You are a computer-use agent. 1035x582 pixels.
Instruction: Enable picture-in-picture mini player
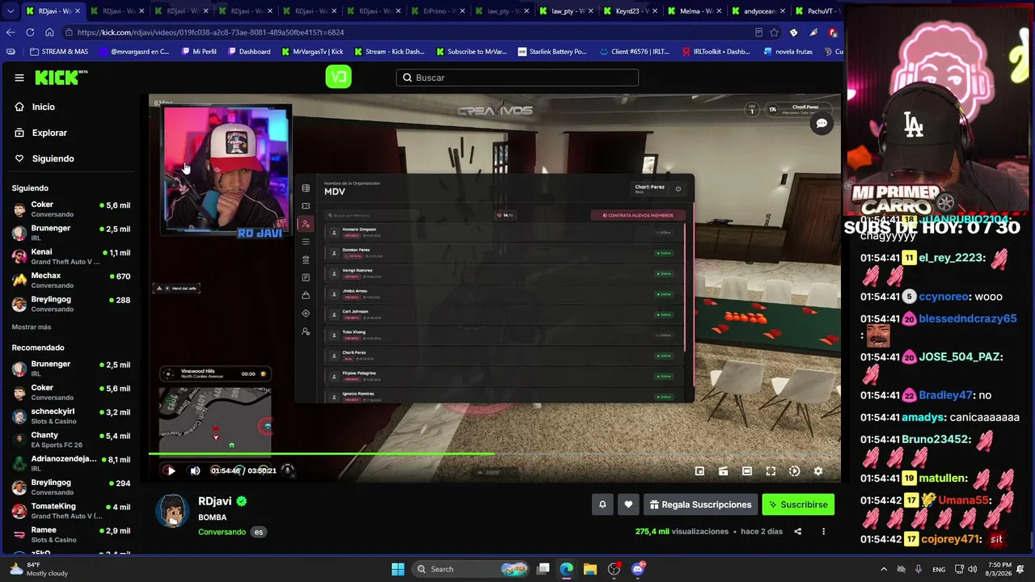click(x=700, y=471)
